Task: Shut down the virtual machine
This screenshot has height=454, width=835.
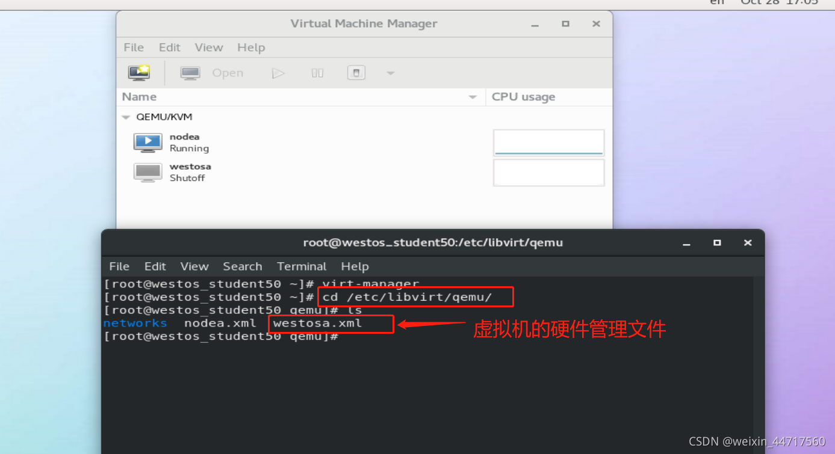Action: tap(356, 73)
